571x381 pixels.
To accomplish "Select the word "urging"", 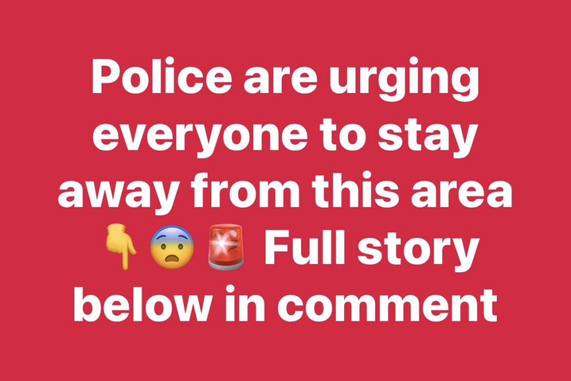I will 404,80.
